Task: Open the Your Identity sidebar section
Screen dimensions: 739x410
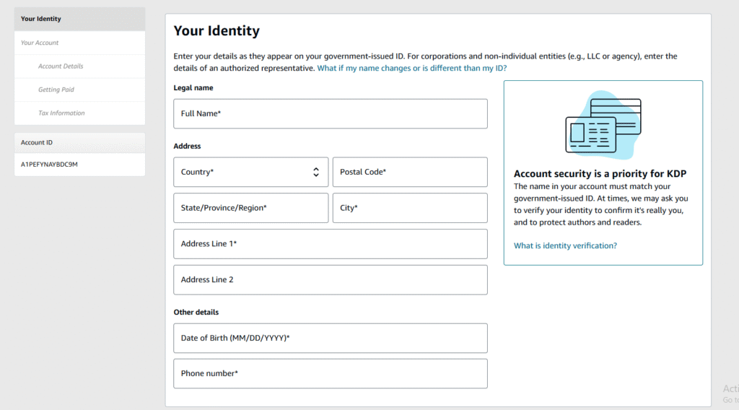Action: pyautogui.click(x=79, y=19)
